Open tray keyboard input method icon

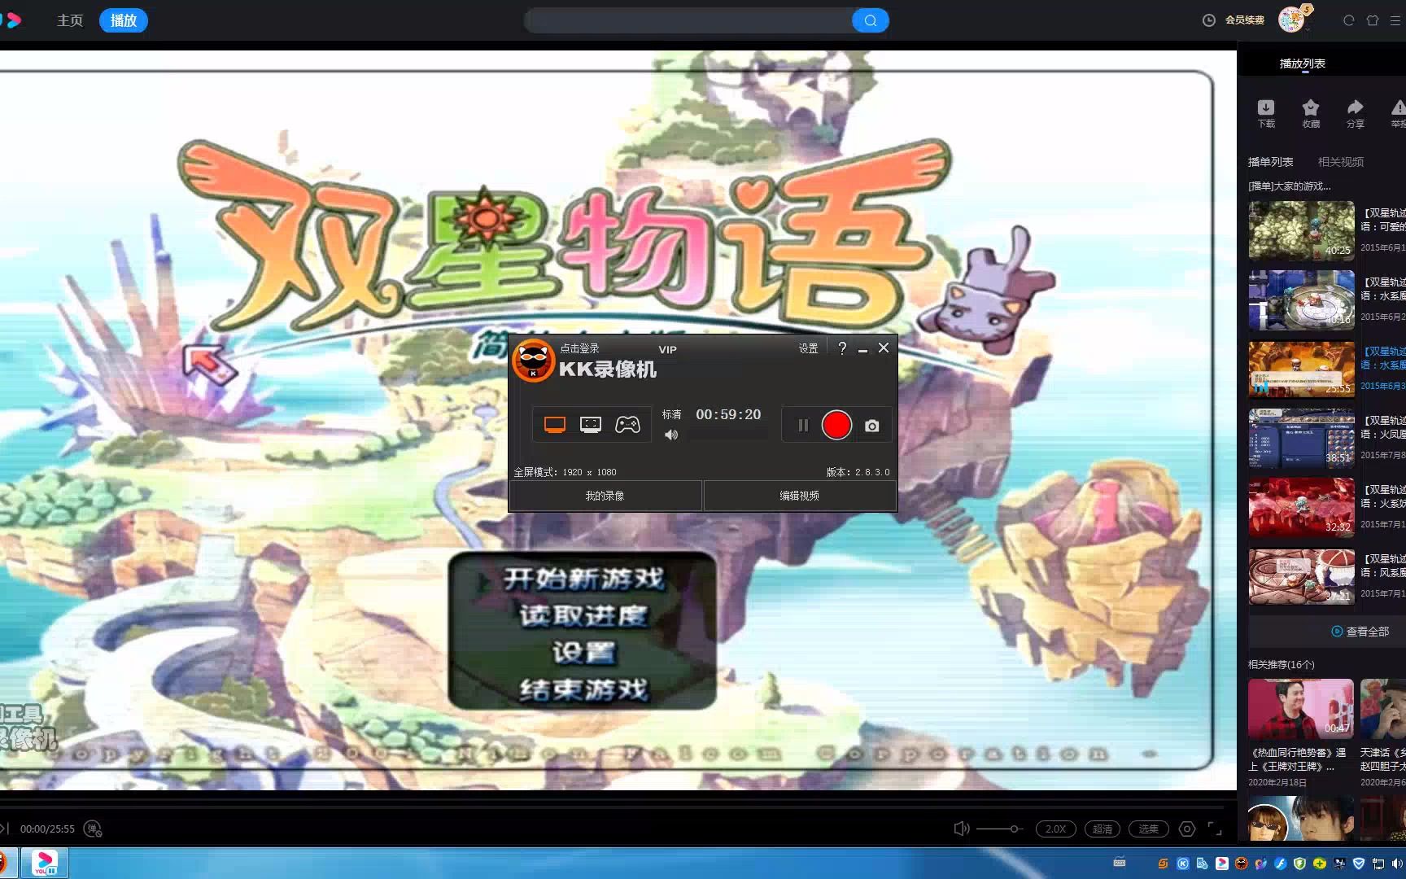click(x=1120, y=863)
